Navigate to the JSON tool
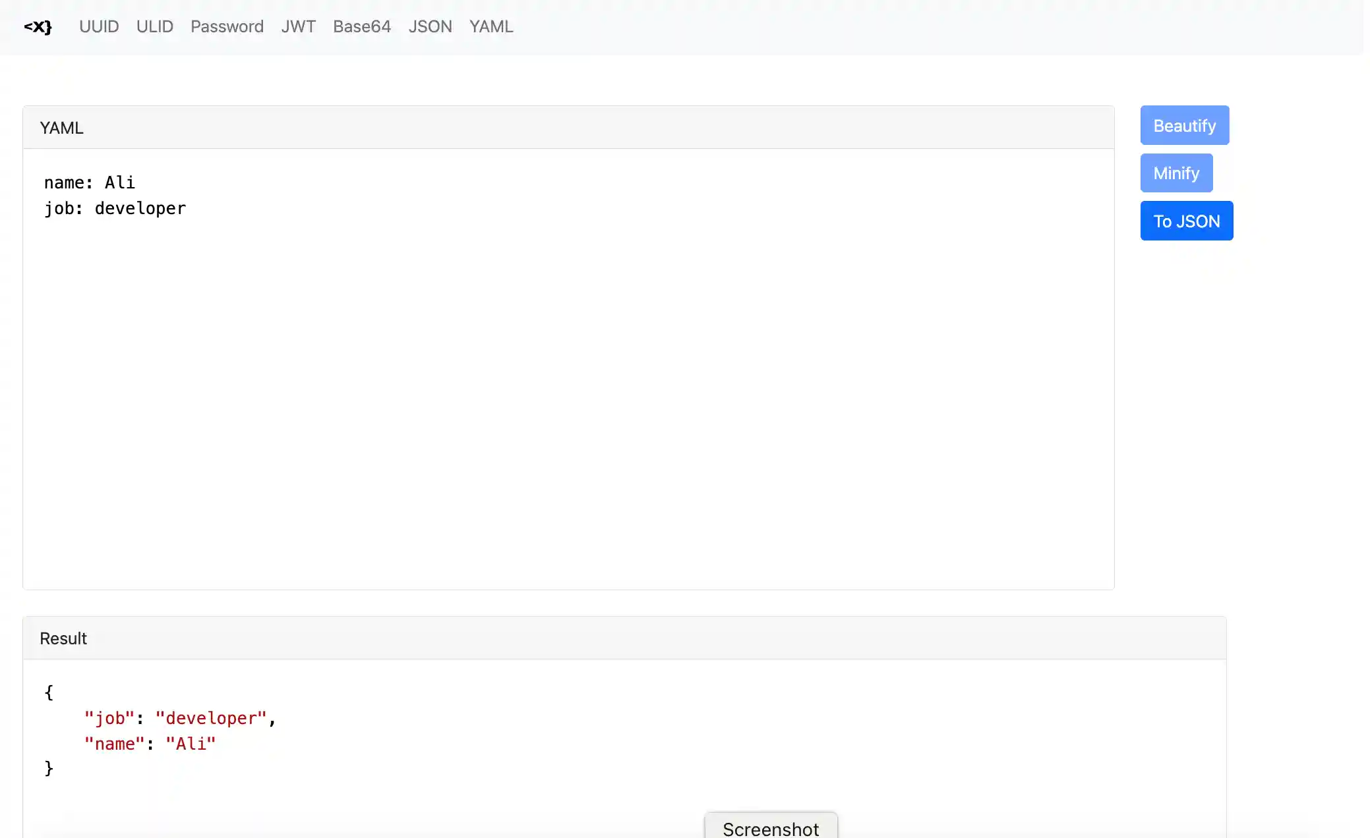This screenshot has height=838, width=1370. [x=430, y=27]
